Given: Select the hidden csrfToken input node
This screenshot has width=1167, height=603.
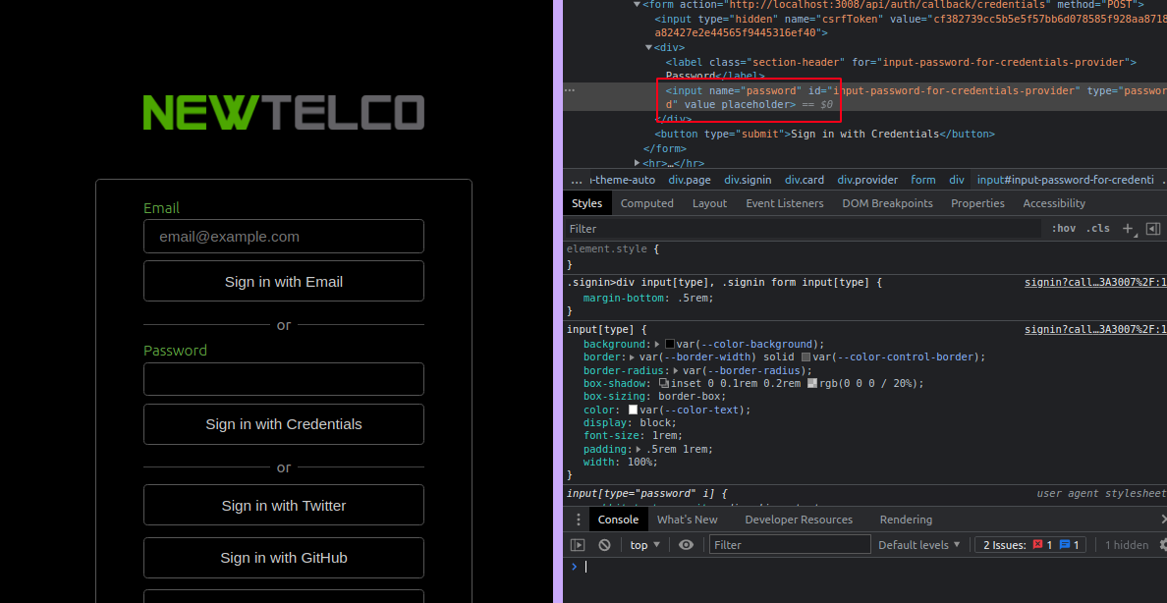Looking at the screenshot, I should pyautogui.click(x=911, y=26).
